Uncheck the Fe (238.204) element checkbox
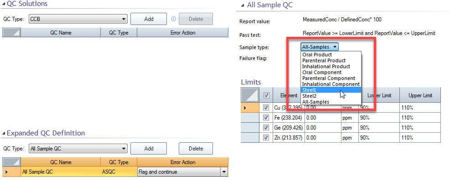 (x=266, y=118)
